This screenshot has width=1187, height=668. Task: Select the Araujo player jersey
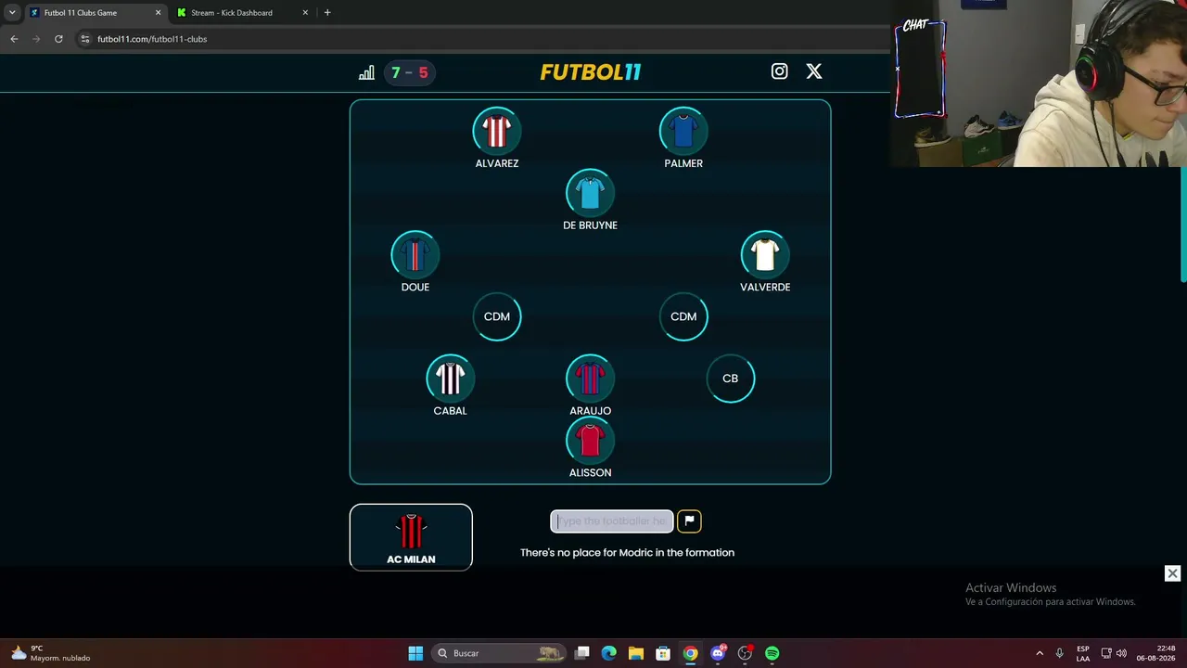point(590,379)
